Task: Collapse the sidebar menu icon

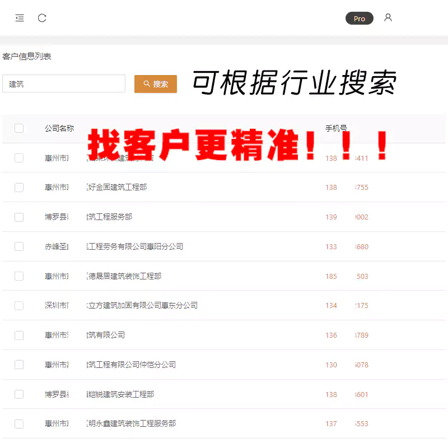Action: coord(20,18)
